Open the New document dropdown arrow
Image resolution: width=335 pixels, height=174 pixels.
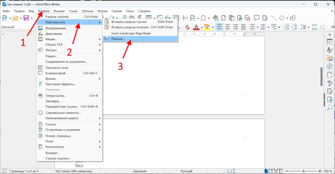click(x=10, y=18)
